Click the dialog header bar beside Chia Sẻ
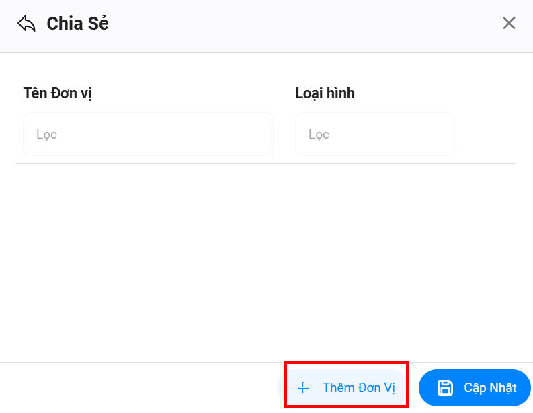This screenshot has height=413, width=533. click(302, 24)
